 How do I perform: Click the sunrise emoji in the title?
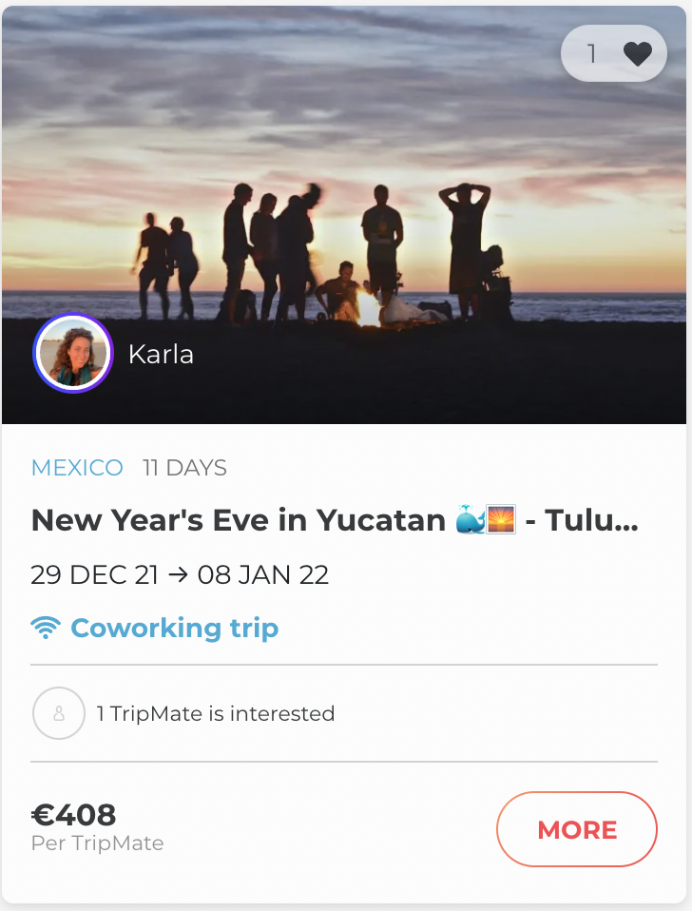(501, 520)
